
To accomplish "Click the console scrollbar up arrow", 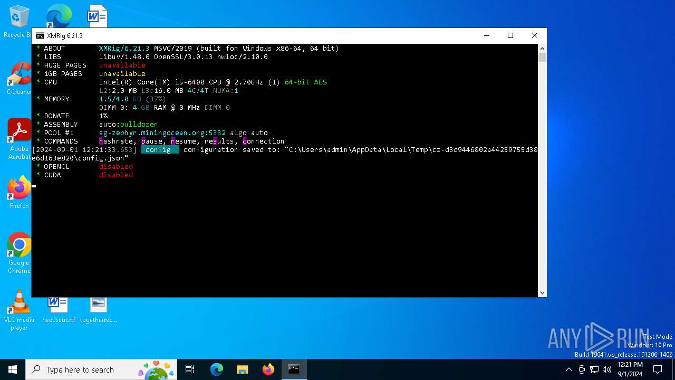I will 542,49.
